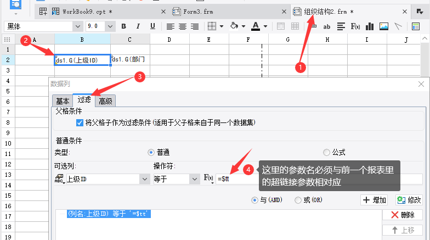Toggle bold formatting
This screenshot has height=240, width=430.
(124, 26)
